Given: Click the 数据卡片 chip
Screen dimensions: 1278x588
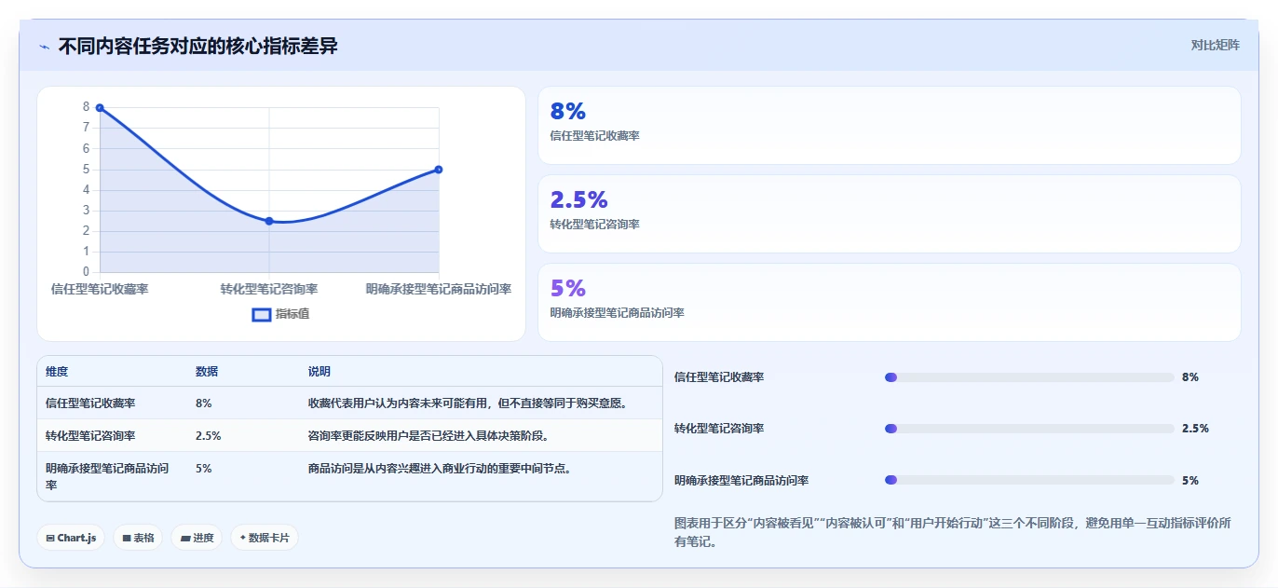Looking at the screenshot, I should [x=265, y=538].
